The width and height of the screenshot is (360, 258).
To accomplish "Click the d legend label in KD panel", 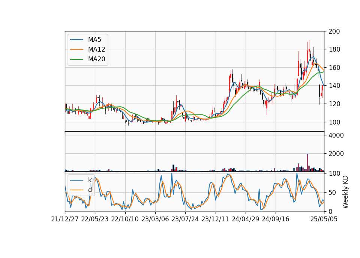I will [x=90, y=190].
